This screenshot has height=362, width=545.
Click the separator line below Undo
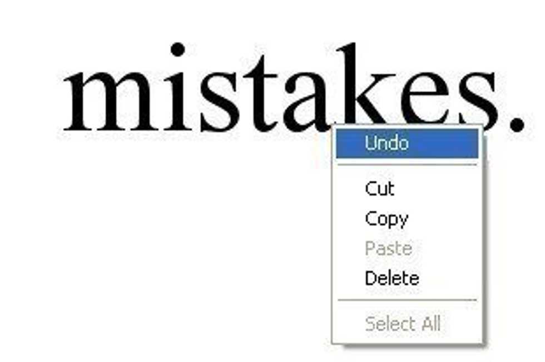point(407,165)
